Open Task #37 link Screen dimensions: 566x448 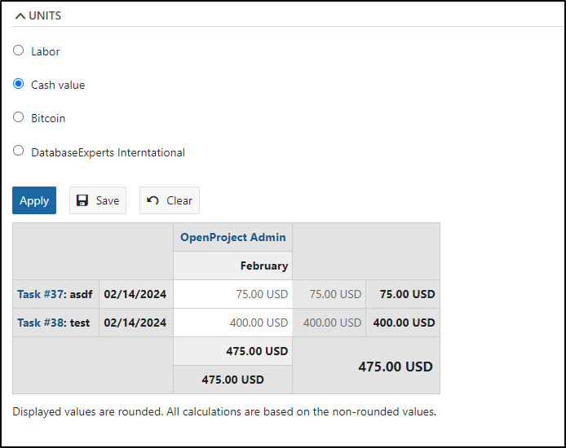[x=41, y=294]
